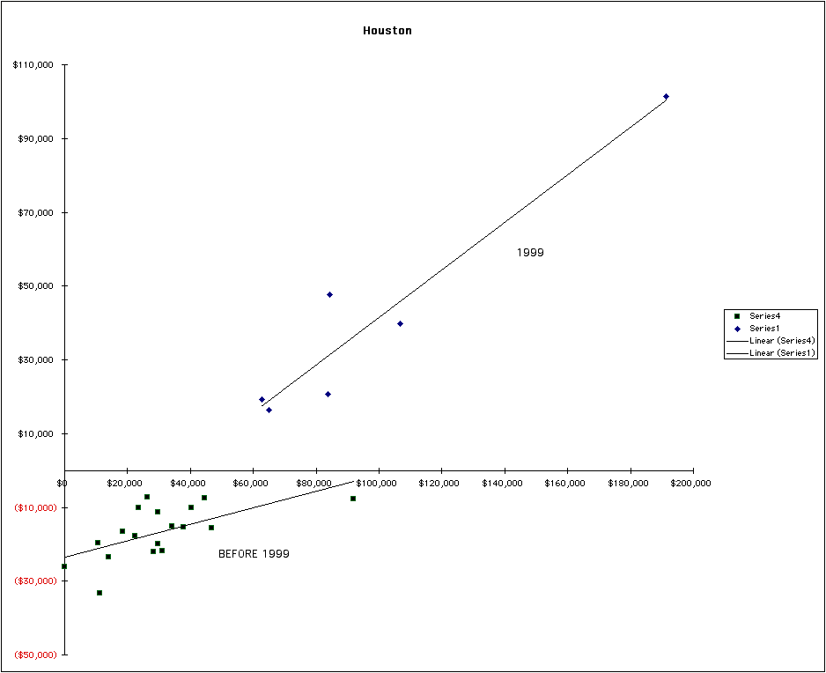The height and width of the screenshot is (673, 826).
Task: Click the $20,000 x-axis label
Action: tap(124, 484)
